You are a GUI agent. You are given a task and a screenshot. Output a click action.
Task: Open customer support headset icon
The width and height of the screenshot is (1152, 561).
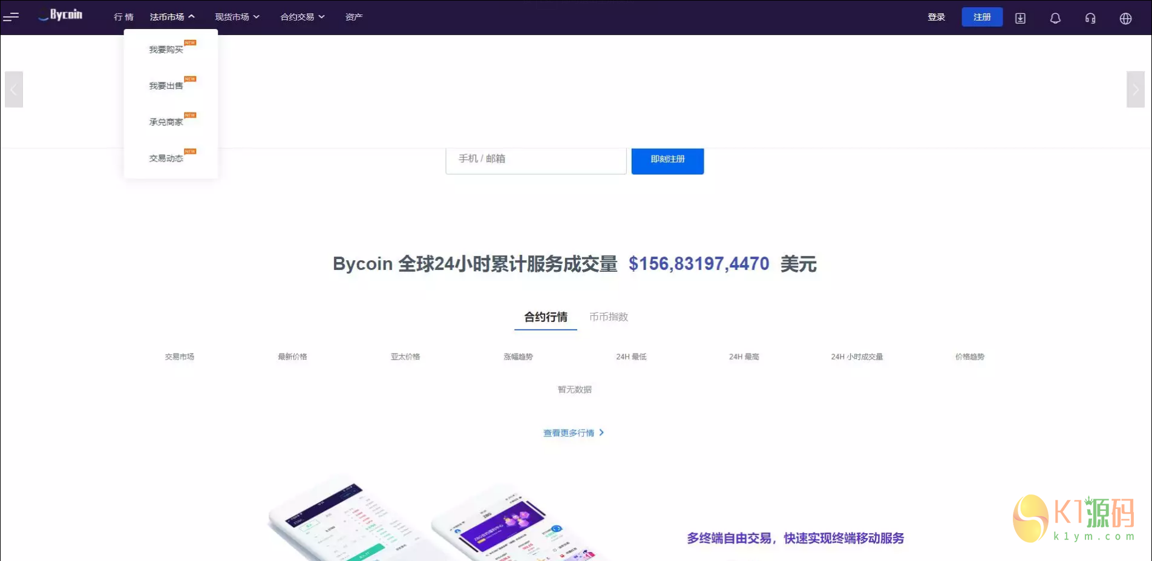1090,18
